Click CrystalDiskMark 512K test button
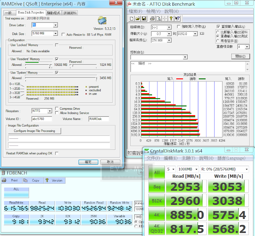This screenshot has width=255, height=236. click(157, 201)
